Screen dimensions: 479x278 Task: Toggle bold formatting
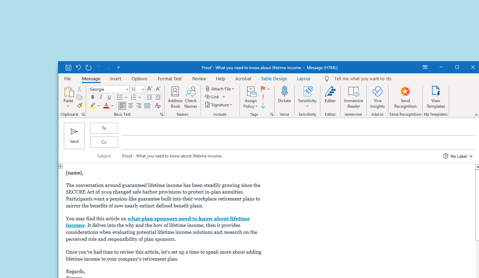(92, 97)
